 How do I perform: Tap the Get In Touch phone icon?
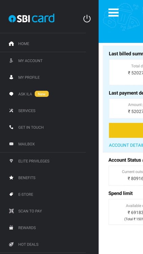(x=11, y=127)
